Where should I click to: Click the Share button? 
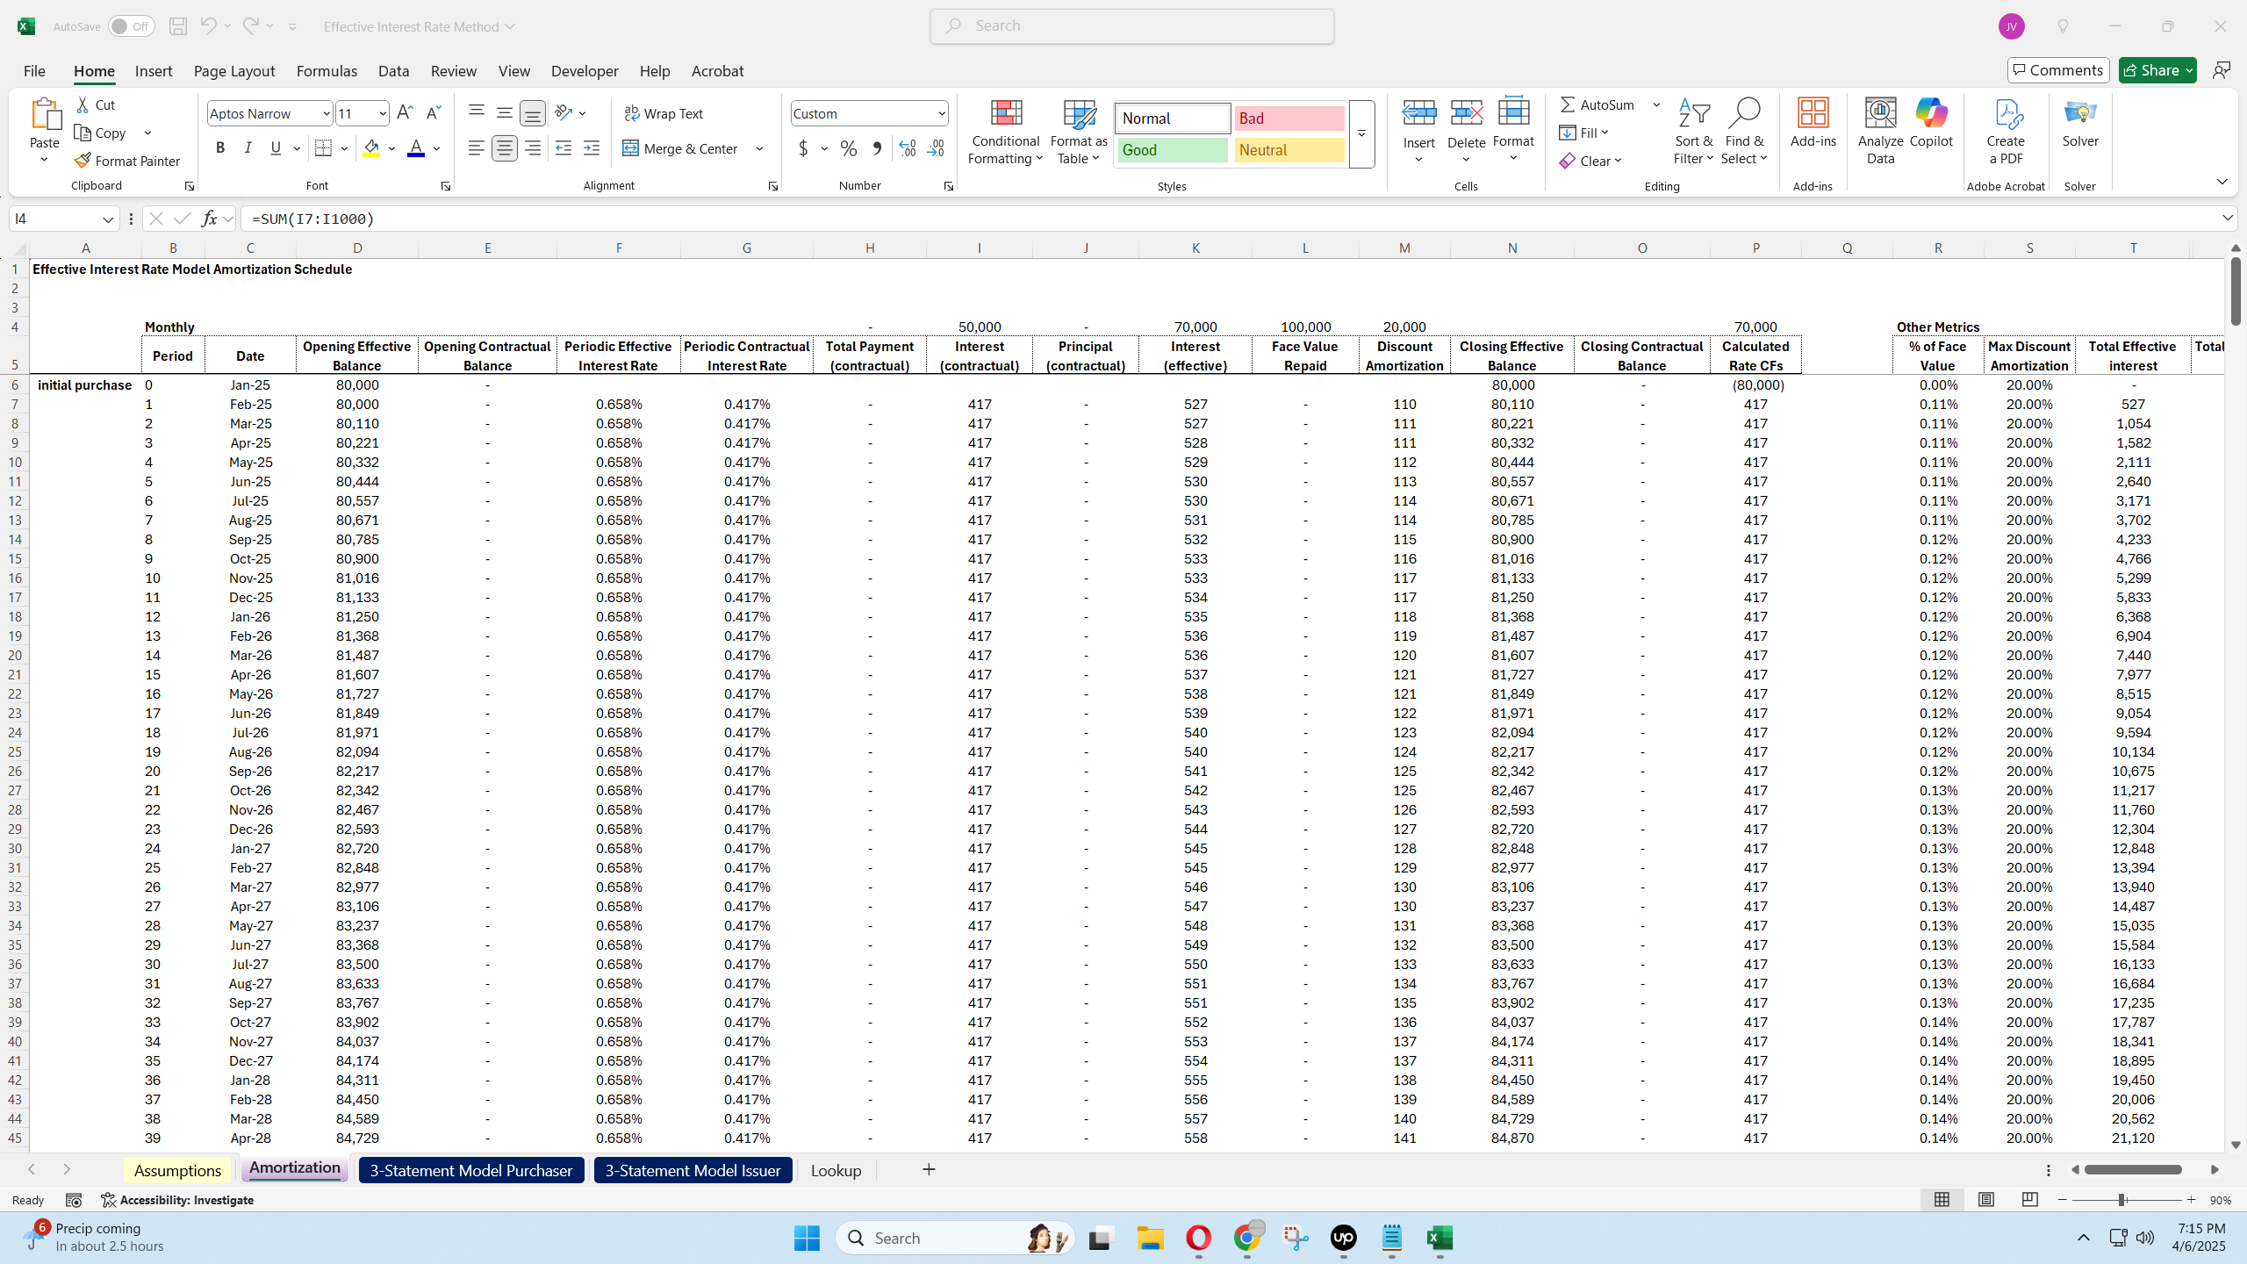pos(2157,69)
